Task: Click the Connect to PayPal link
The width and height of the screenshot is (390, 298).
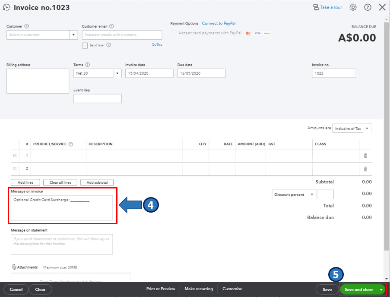Action: (x=219, y=23)
